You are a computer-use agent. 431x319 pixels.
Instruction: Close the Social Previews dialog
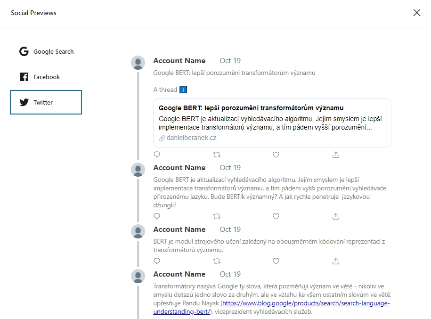tap(416, 13)
